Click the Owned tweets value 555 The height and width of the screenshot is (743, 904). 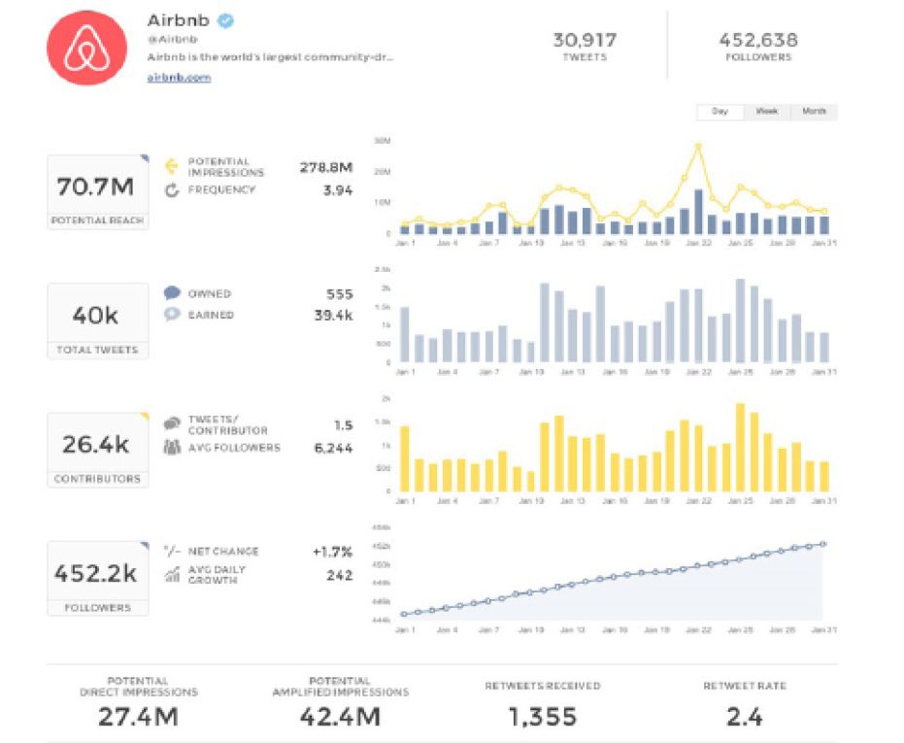point(339,294)
